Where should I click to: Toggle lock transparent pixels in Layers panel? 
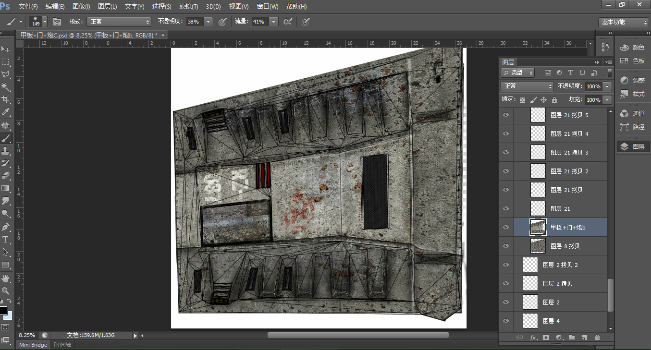pos(523,100)
